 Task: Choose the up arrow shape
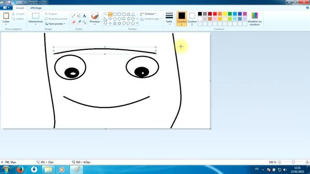133,19
